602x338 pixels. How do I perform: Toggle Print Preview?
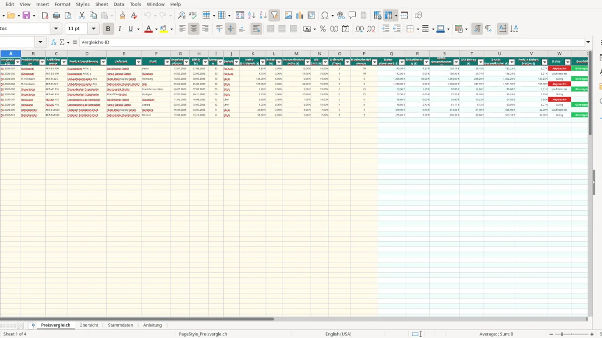click(x=67, y=16)
